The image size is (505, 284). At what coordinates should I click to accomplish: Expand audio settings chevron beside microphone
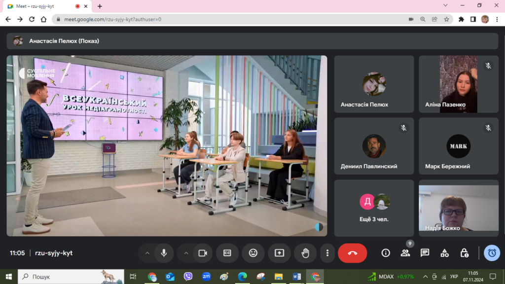tap(147, 253)
